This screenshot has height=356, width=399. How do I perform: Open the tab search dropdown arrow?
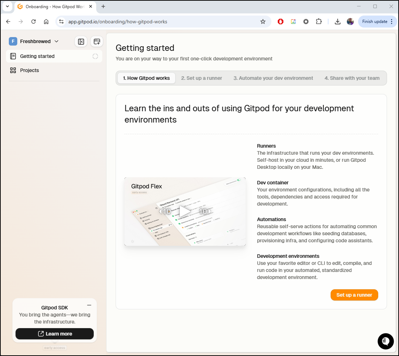point(7,6)
